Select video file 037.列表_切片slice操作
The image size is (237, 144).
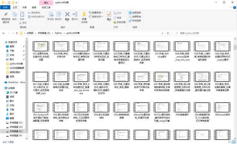[162, 50]
